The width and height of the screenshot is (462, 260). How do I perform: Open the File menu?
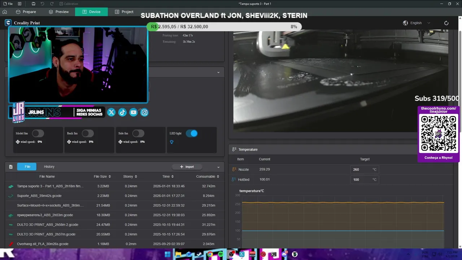[x=8, y=4]
